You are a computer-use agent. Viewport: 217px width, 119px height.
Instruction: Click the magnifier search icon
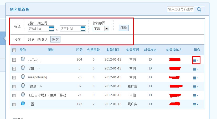199,9
